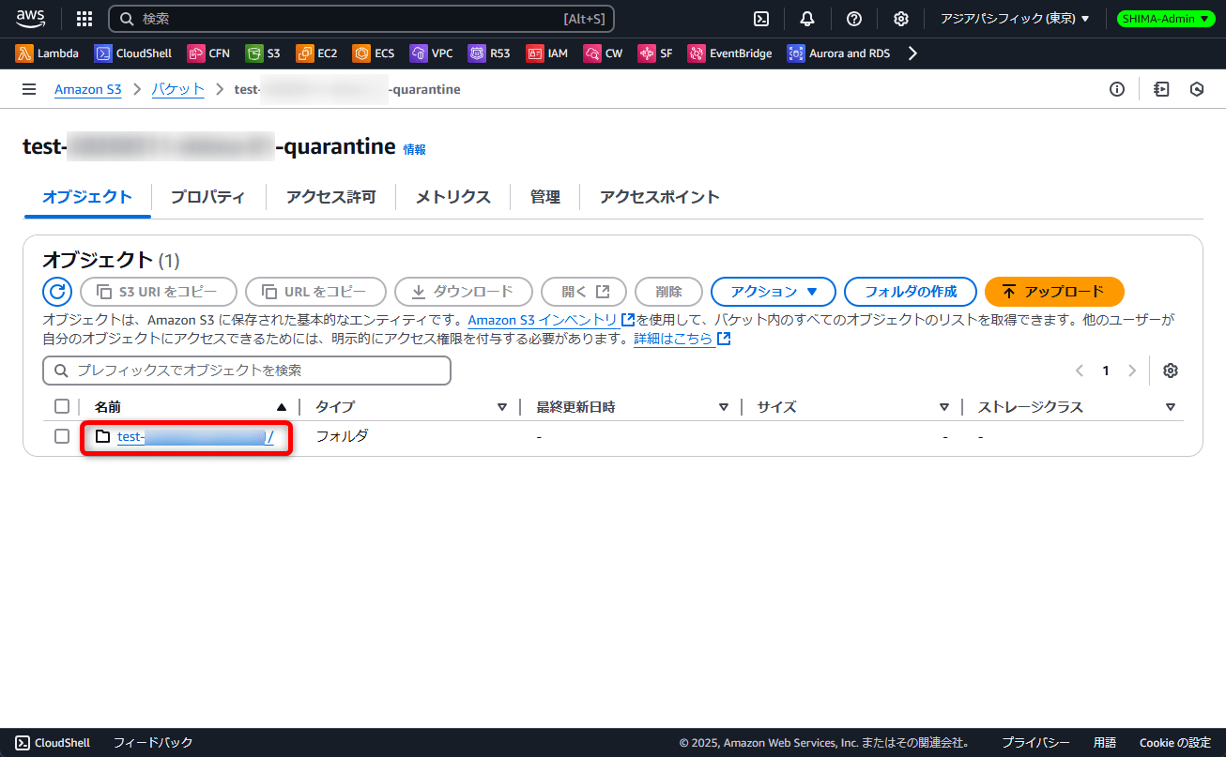Open the アクション dropdown button
Image resolution: width=1226 pixels, height=757 pixels.
pyautogui.click(x=774, y=292)
